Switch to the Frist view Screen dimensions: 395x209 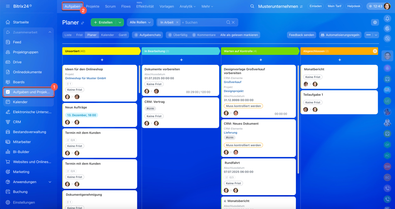[x=79, y=35]
